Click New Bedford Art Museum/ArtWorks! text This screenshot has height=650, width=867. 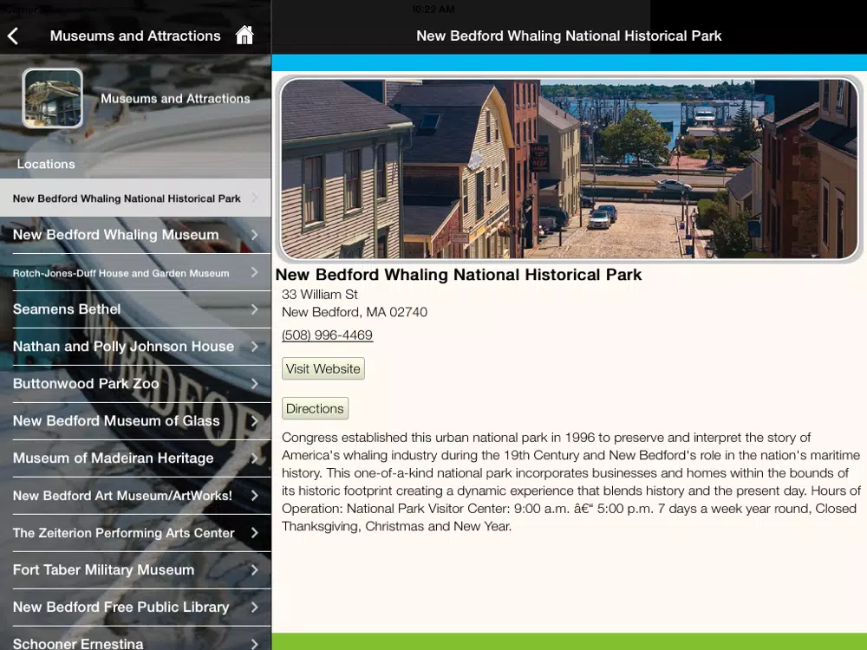[x=122, y=496]
